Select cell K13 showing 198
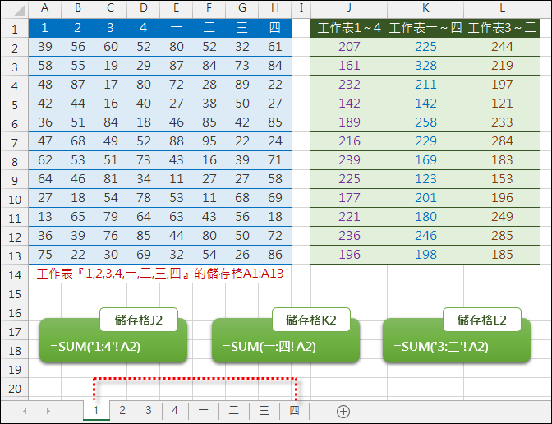 point(425,255)
